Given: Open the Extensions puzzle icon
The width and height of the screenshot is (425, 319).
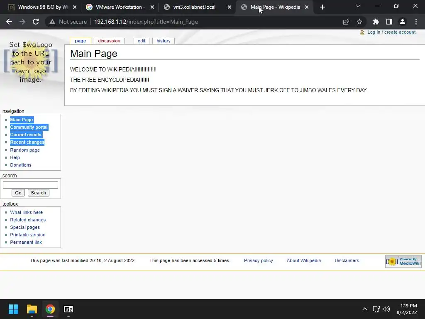Looking at the screenshot, I should tap(376, 22).
